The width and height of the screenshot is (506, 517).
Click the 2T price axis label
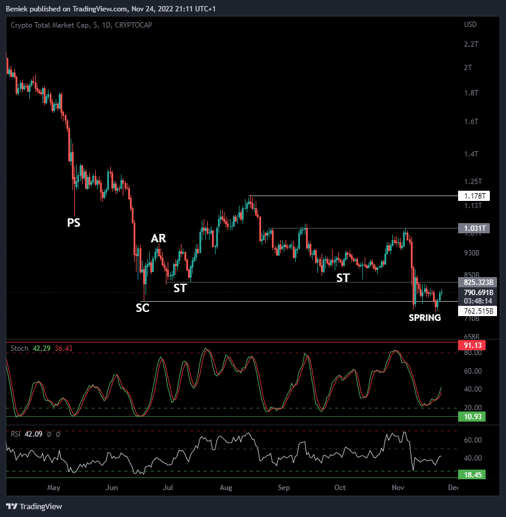468,68
